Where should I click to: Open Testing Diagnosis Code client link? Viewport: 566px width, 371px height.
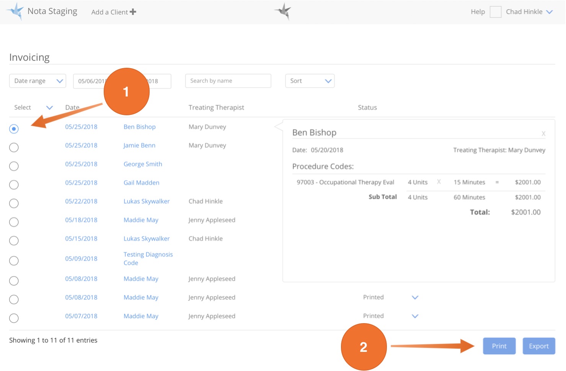pos(148,259)
